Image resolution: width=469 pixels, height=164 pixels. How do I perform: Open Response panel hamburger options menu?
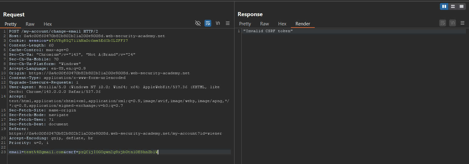[462, 23]
